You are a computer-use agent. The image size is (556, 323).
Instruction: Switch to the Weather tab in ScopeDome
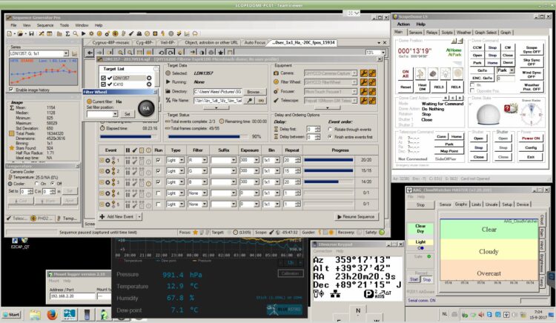pyautogui.click(x=463, y=33)
